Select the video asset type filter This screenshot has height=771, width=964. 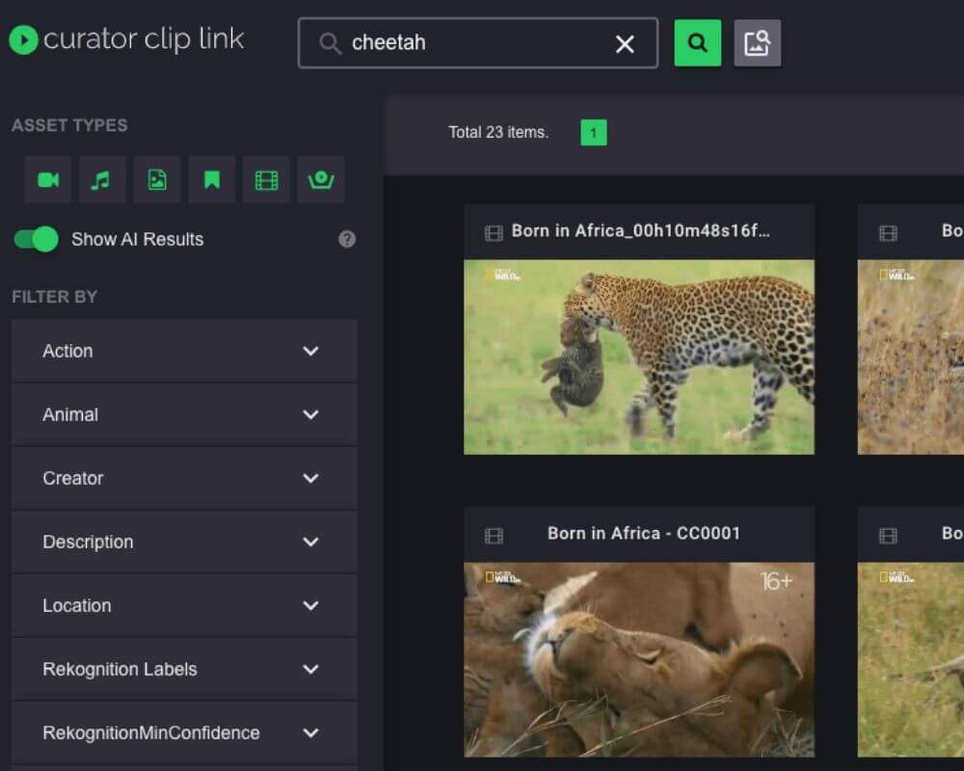[47, 179]
